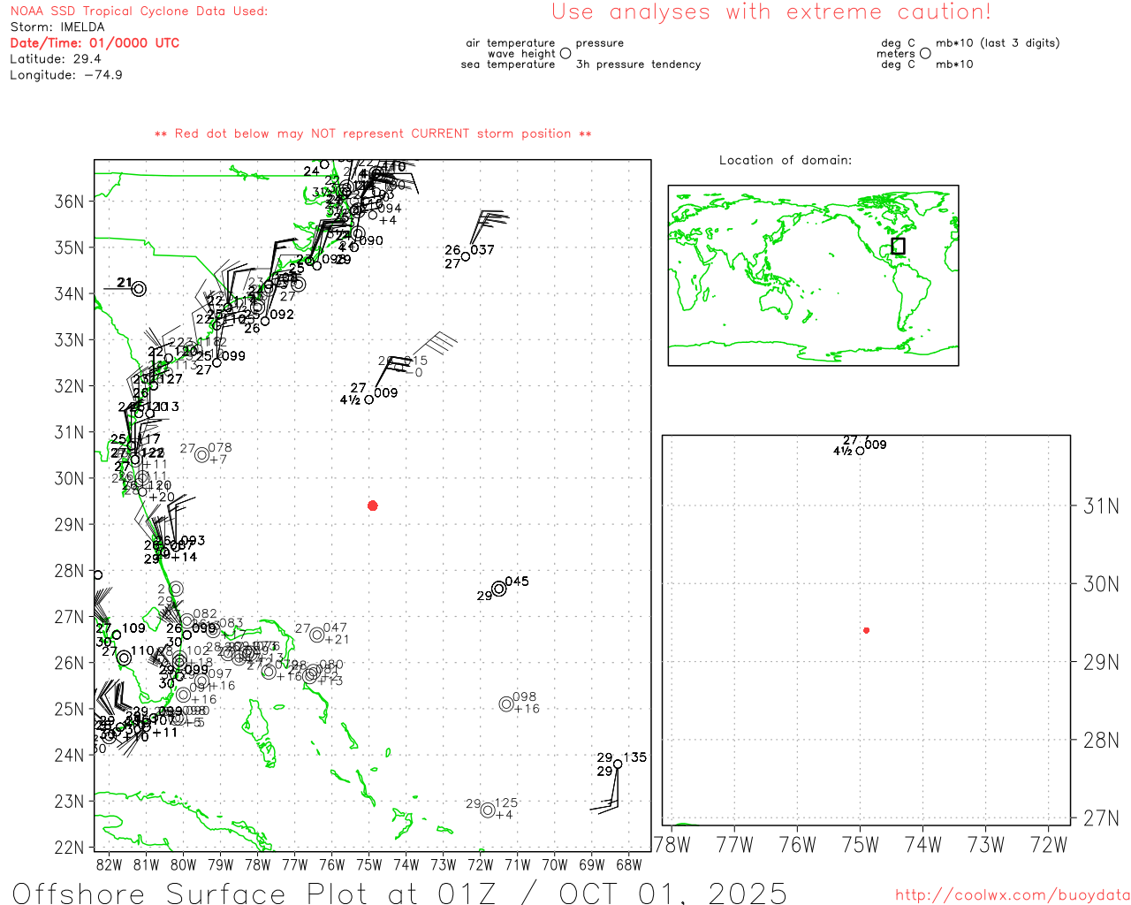
Task: Click the red storm position dot on main map
Action: coord(373,506)
